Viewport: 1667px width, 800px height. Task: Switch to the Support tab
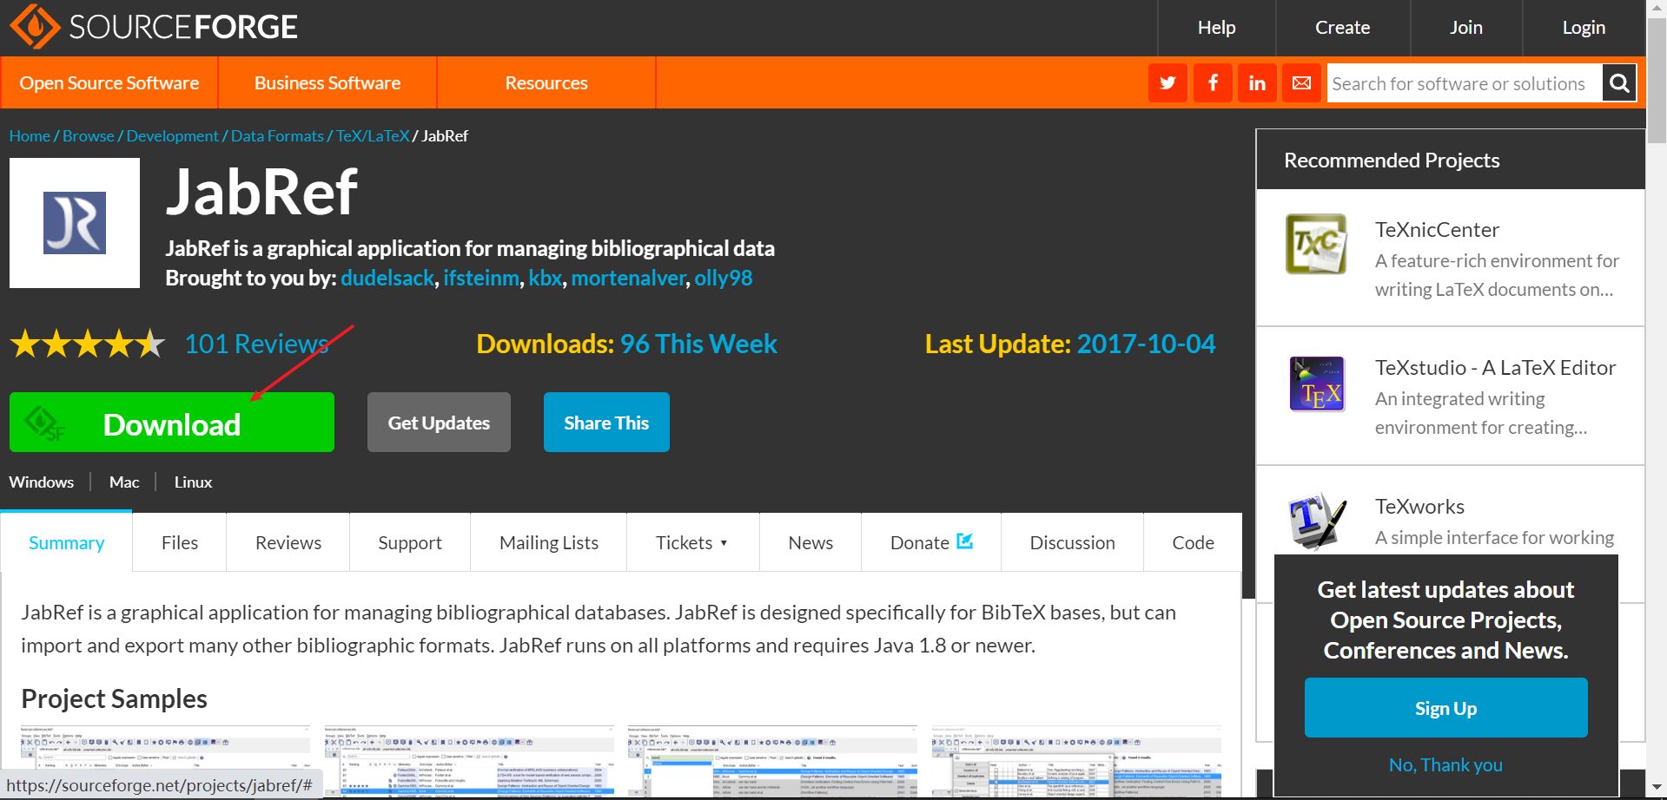pyautogui.click(x=410, y=542)
